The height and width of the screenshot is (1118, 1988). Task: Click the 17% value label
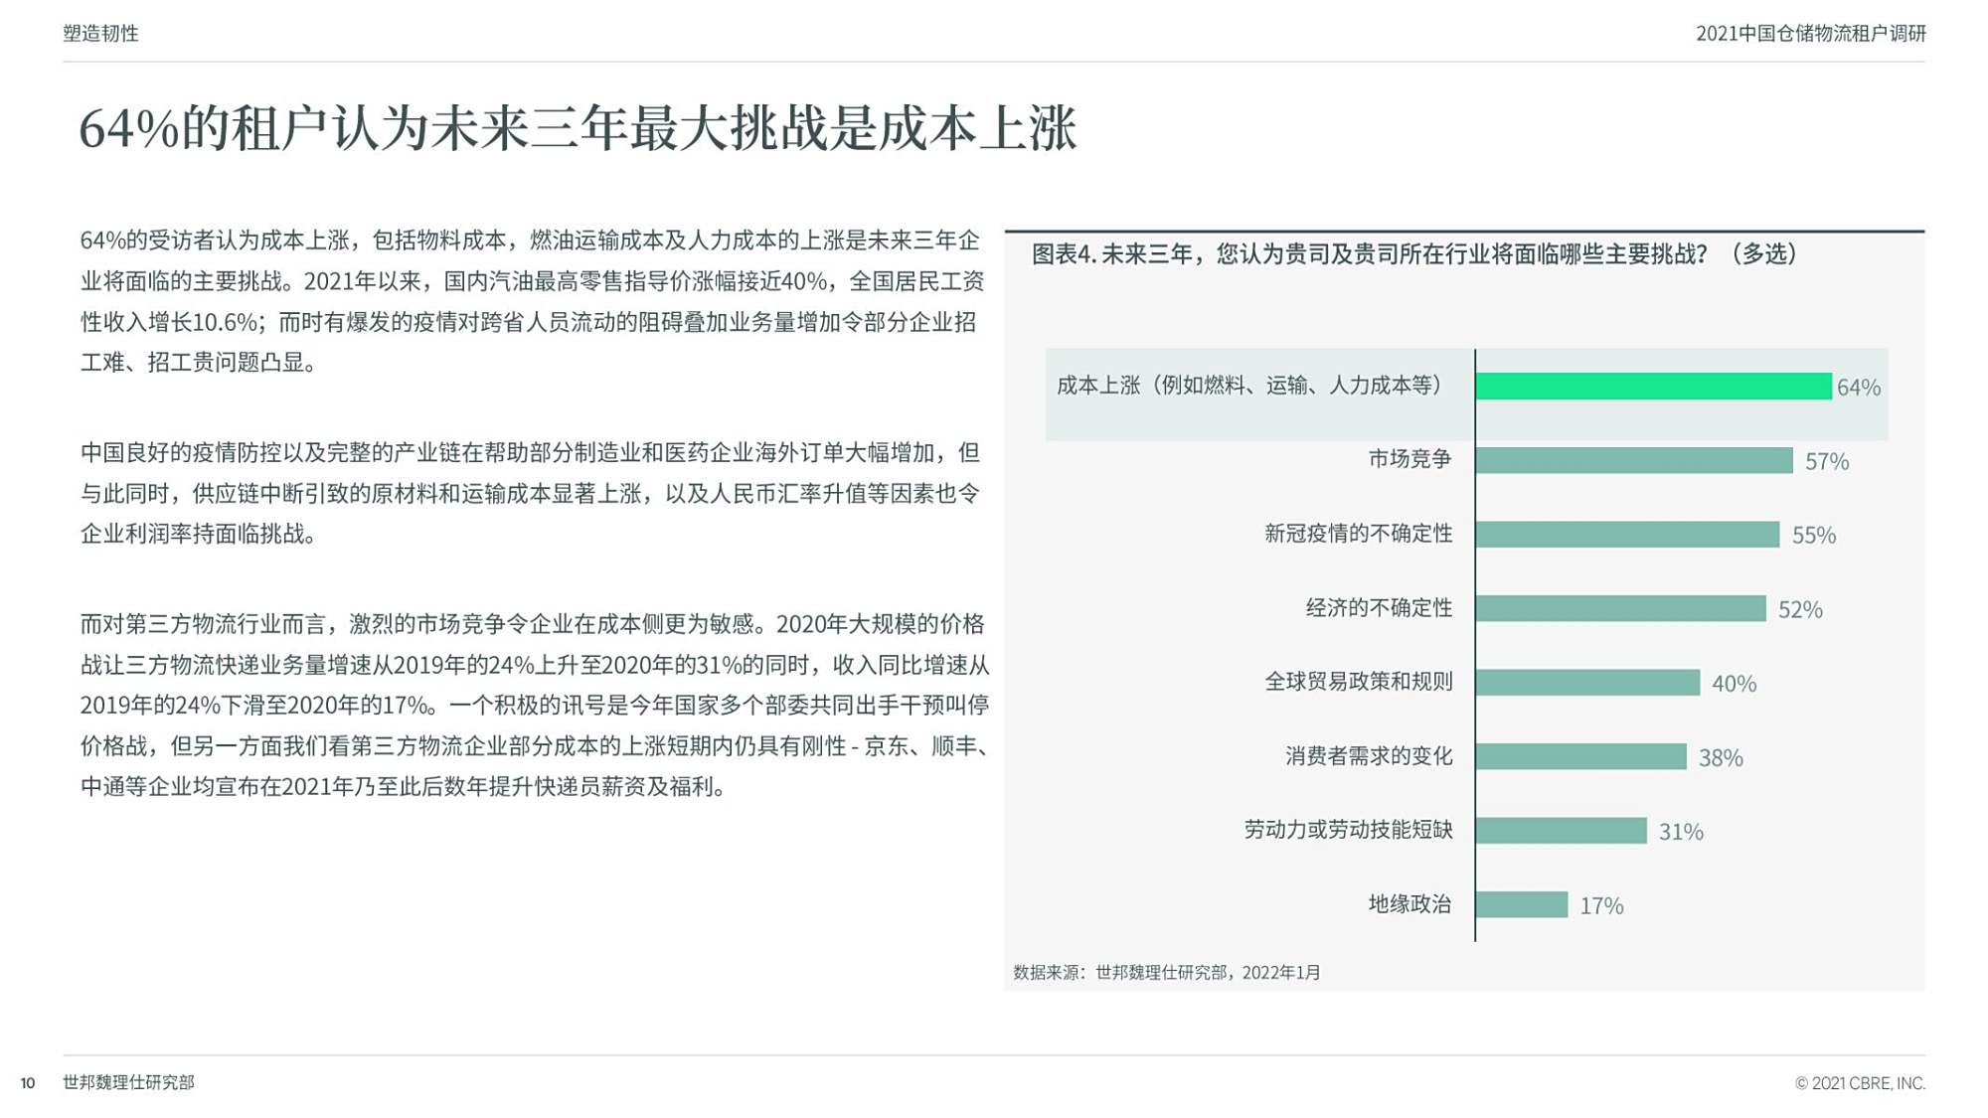(x=1601, y=906)
